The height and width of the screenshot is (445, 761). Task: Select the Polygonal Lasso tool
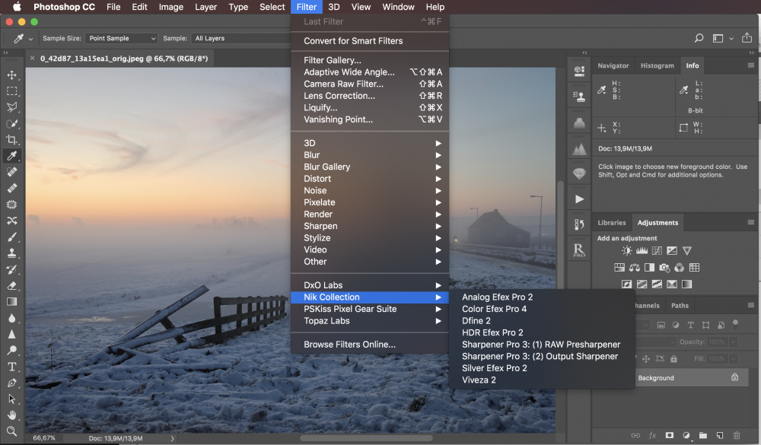tap(11, 107)
